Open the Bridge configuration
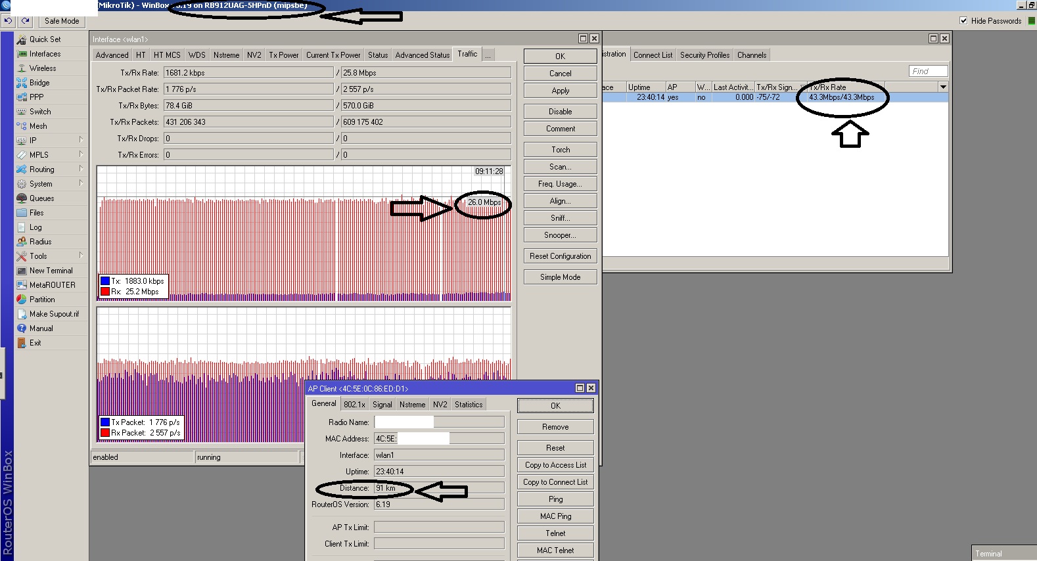The height and width of the screenshot is (561, 1037). pyautogui.click(x=39, y=83)
